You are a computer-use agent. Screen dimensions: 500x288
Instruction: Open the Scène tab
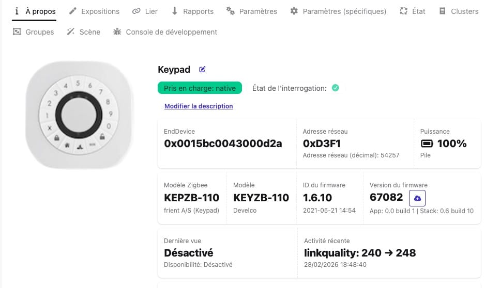[x=84, y=32]
